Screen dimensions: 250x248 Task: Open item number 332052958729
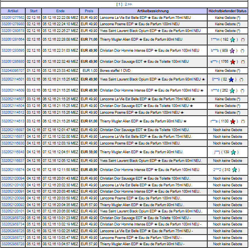pos(13,218)
